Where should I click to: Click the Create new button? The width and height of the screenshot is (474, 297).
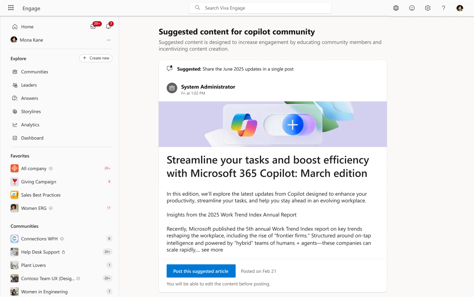tap(96, 58)
